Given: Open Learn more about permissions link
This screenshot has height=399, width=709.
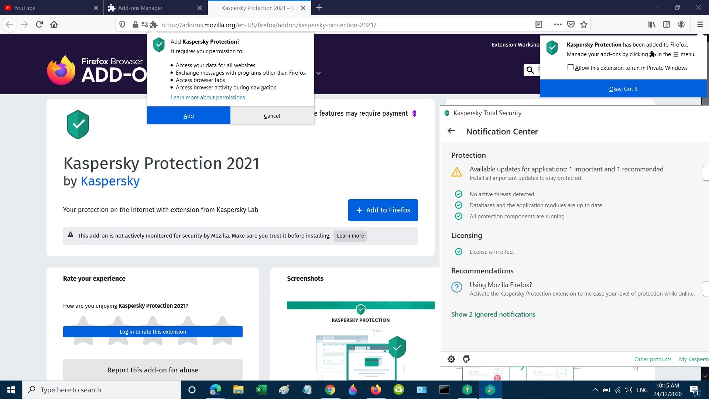Looking at the screenshot, I should (x=208, y=98).
